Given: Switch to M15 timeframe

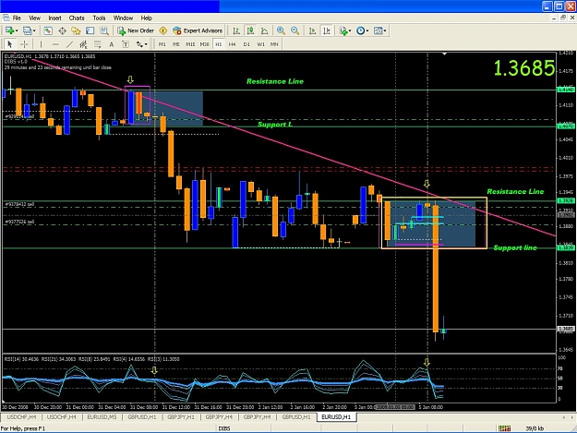Looking at the screenshot, I should click(190, 44).
